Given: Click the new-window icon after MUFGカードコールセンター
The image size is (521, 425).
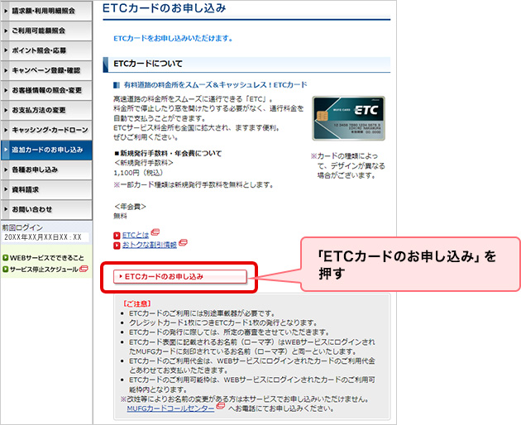Looking at the screenshot, I should coord(221,408).
